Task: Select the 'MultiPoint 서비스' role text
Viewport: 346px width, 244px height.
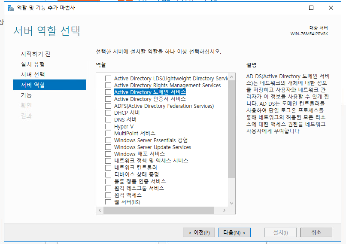Action: click(x=135, y=133)
